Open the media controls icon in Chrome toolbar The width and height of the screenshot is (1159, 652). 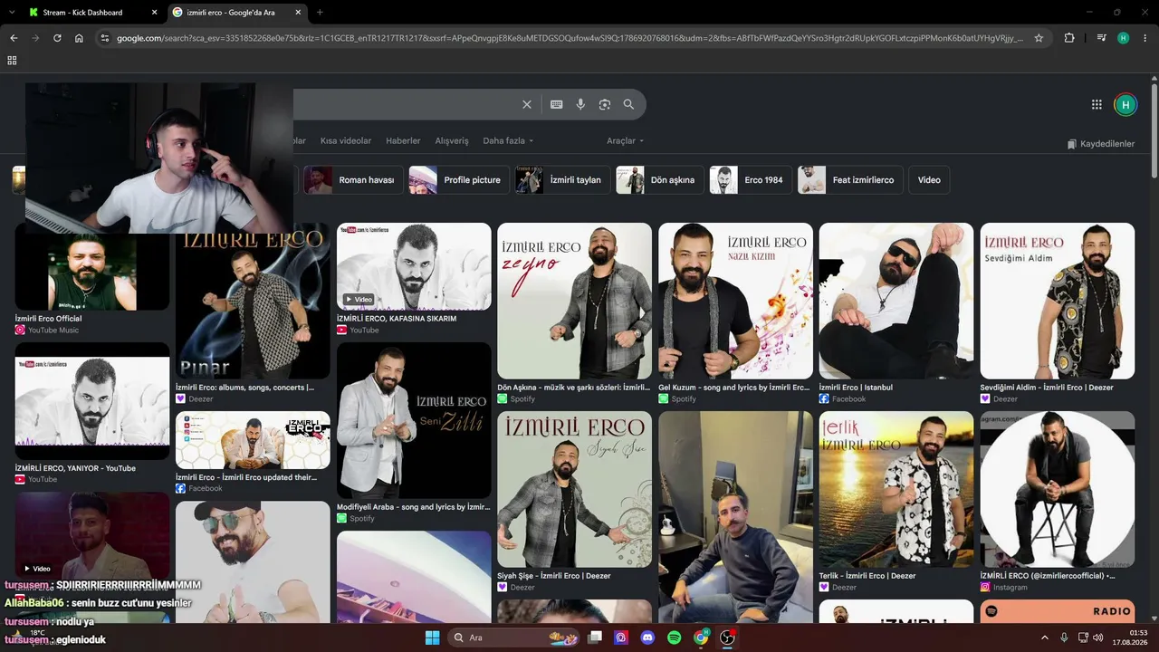(x=1101, y=38)
